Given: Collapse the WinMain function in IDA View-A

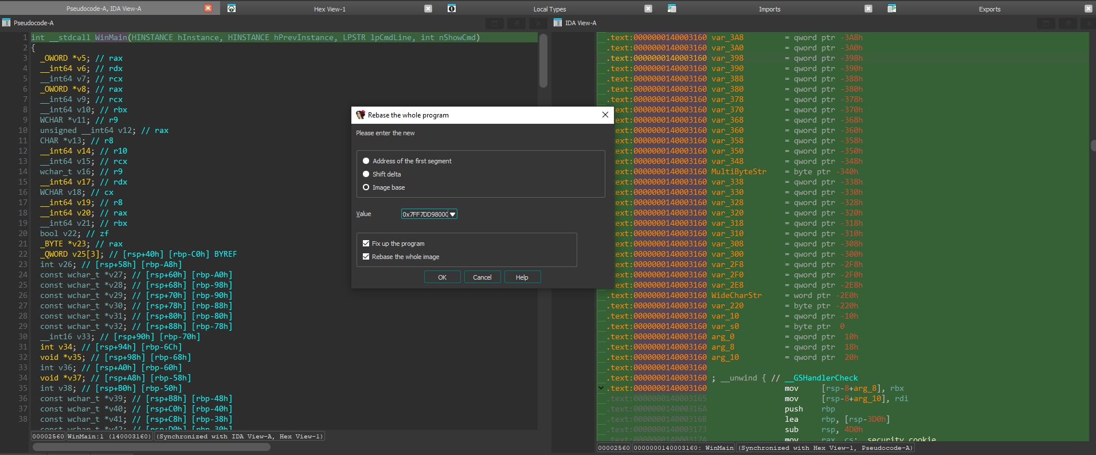Looking at the screenshot, I should [x=601, y=388].
